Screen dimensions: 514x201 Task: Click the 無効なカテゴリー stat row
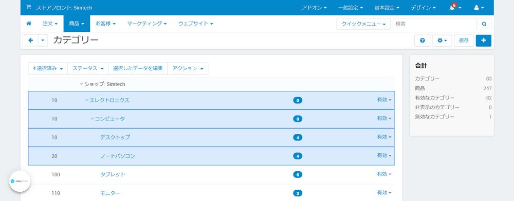453,117
